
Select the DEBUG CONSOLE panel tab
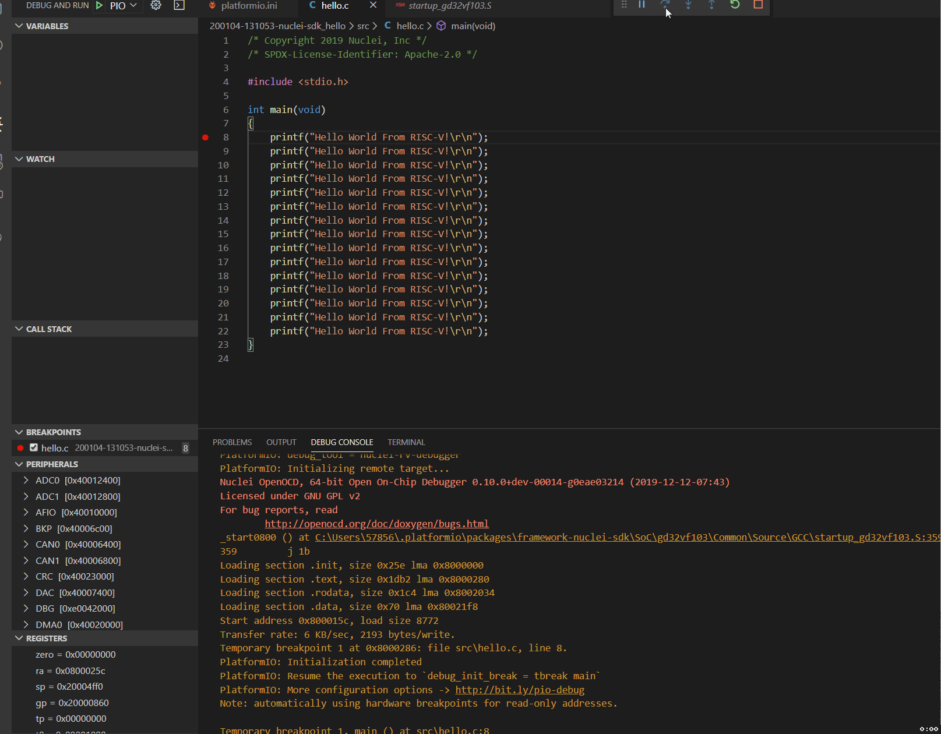pos(342,442)
